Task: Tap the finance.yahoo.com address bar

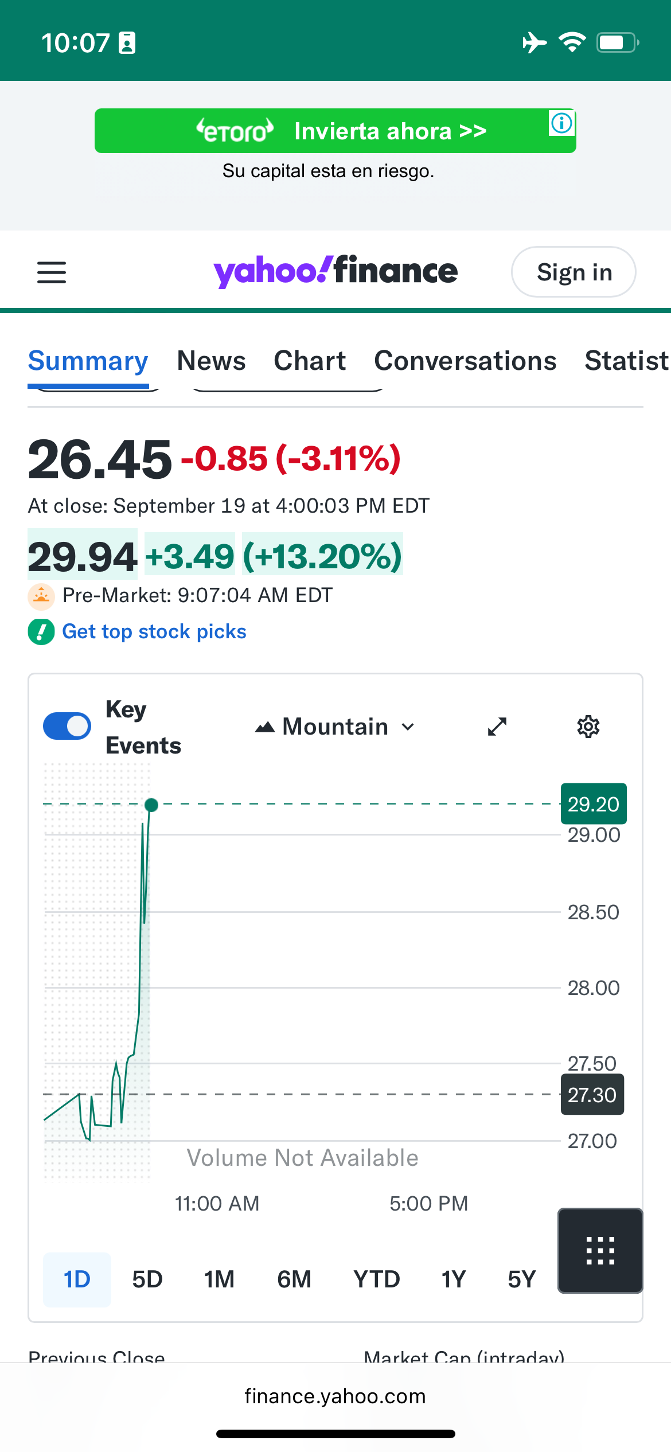Action: tap(335, 1396)
